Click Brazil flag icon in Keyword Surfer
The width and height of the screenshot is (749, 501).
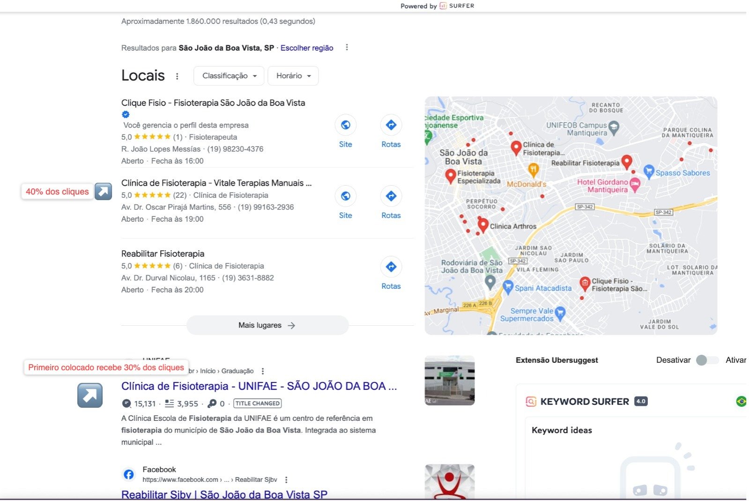[x=741, y=402]
